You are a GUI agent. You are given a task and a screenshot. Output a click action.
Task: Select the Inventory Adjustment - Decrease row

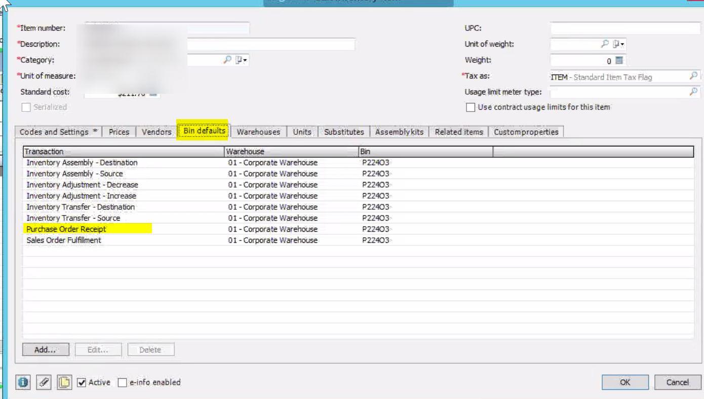[358, 185]
